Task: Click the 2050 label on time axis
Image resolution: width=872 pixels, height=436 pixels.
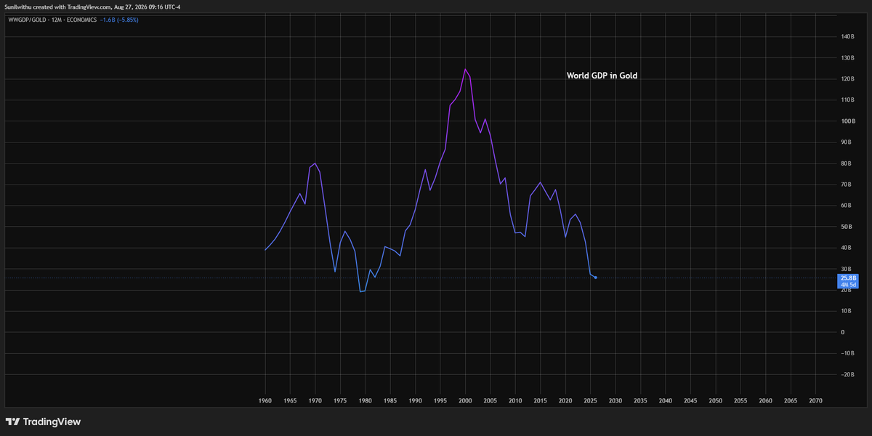Action: tap(715, 400)
